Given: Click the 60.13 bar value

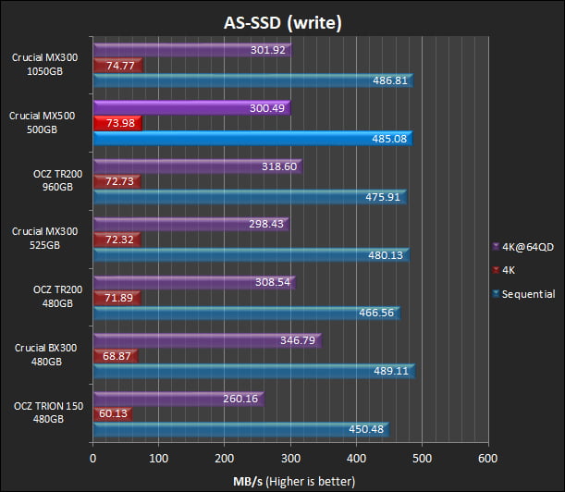Looking at the screenshot, I should point(113,413).
